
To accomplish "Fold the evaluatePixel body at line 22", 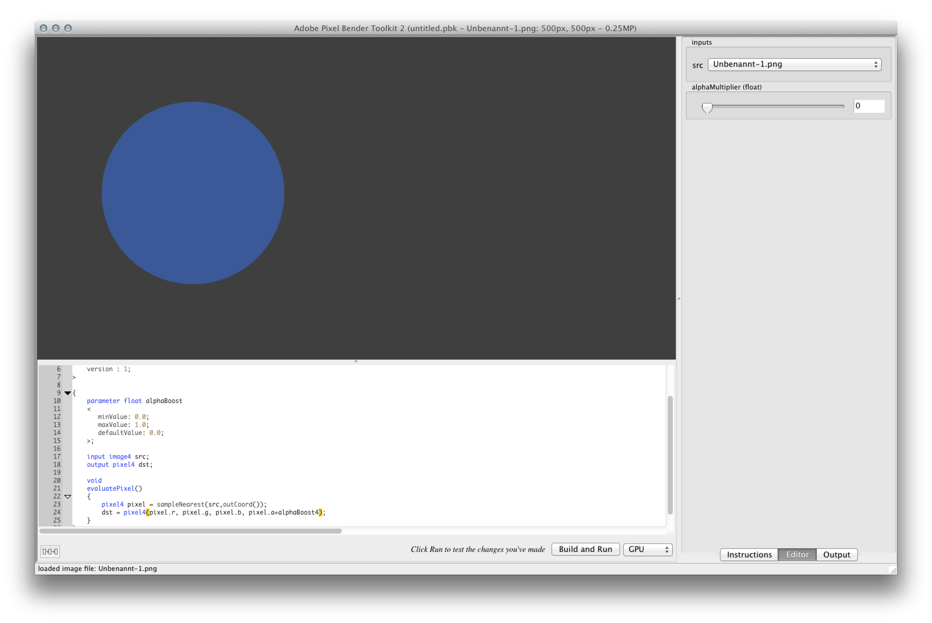I will (68, 496).
